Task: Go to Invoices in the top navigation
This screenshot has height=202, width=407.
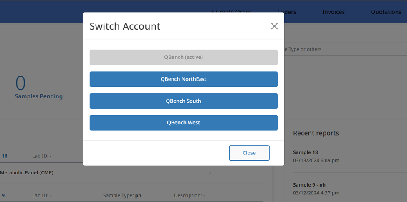Action: coord(333,12)
